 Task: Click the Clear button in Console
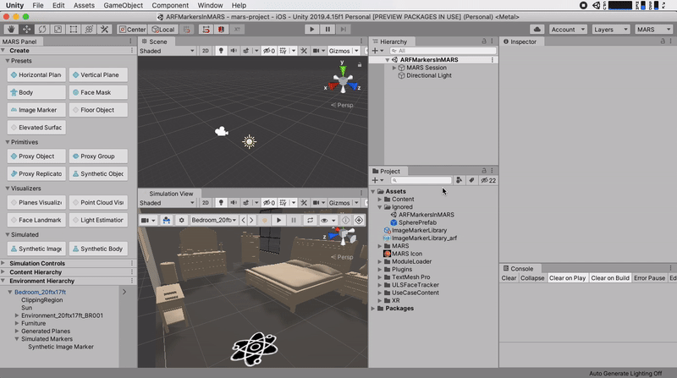pyautogui.click(x=509, y=277)
